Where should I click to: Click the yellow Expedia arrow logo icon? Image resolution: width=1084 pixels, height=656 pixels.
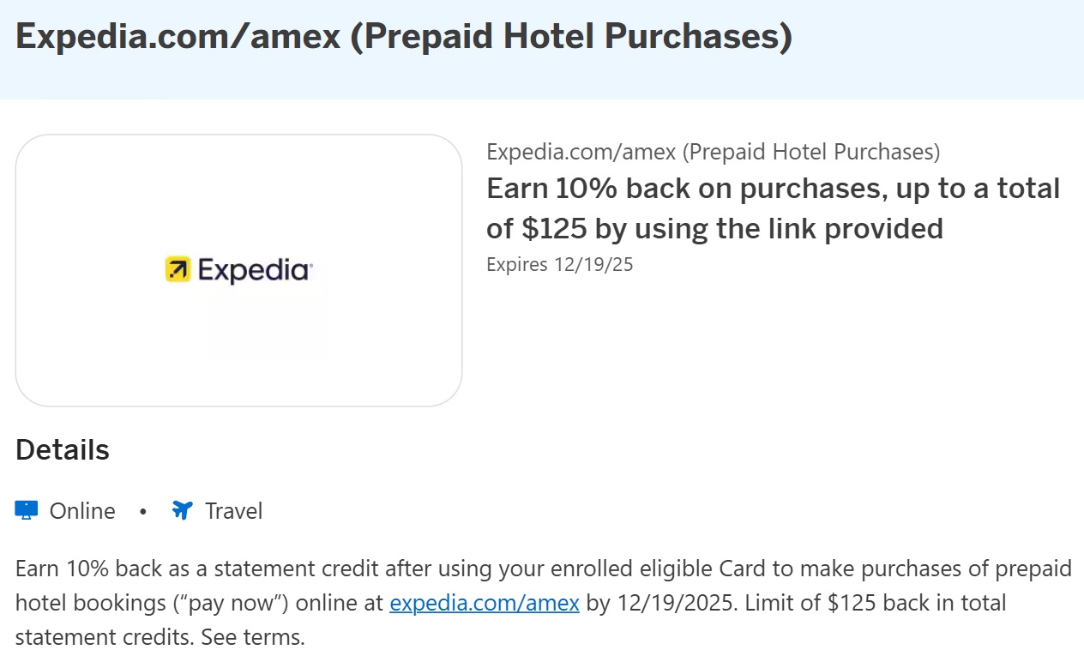pos(178,268)
